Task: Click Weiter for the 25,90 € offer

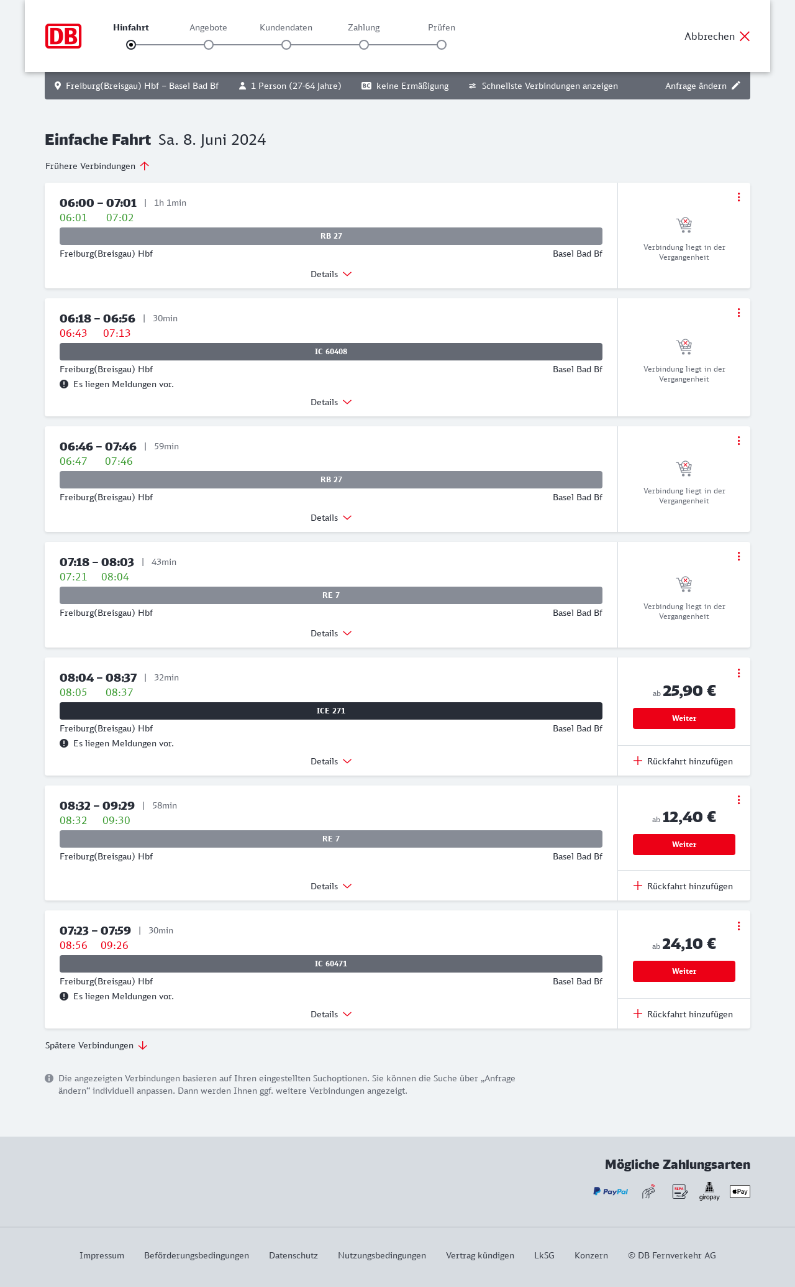Action: click(x=684, y=718)
